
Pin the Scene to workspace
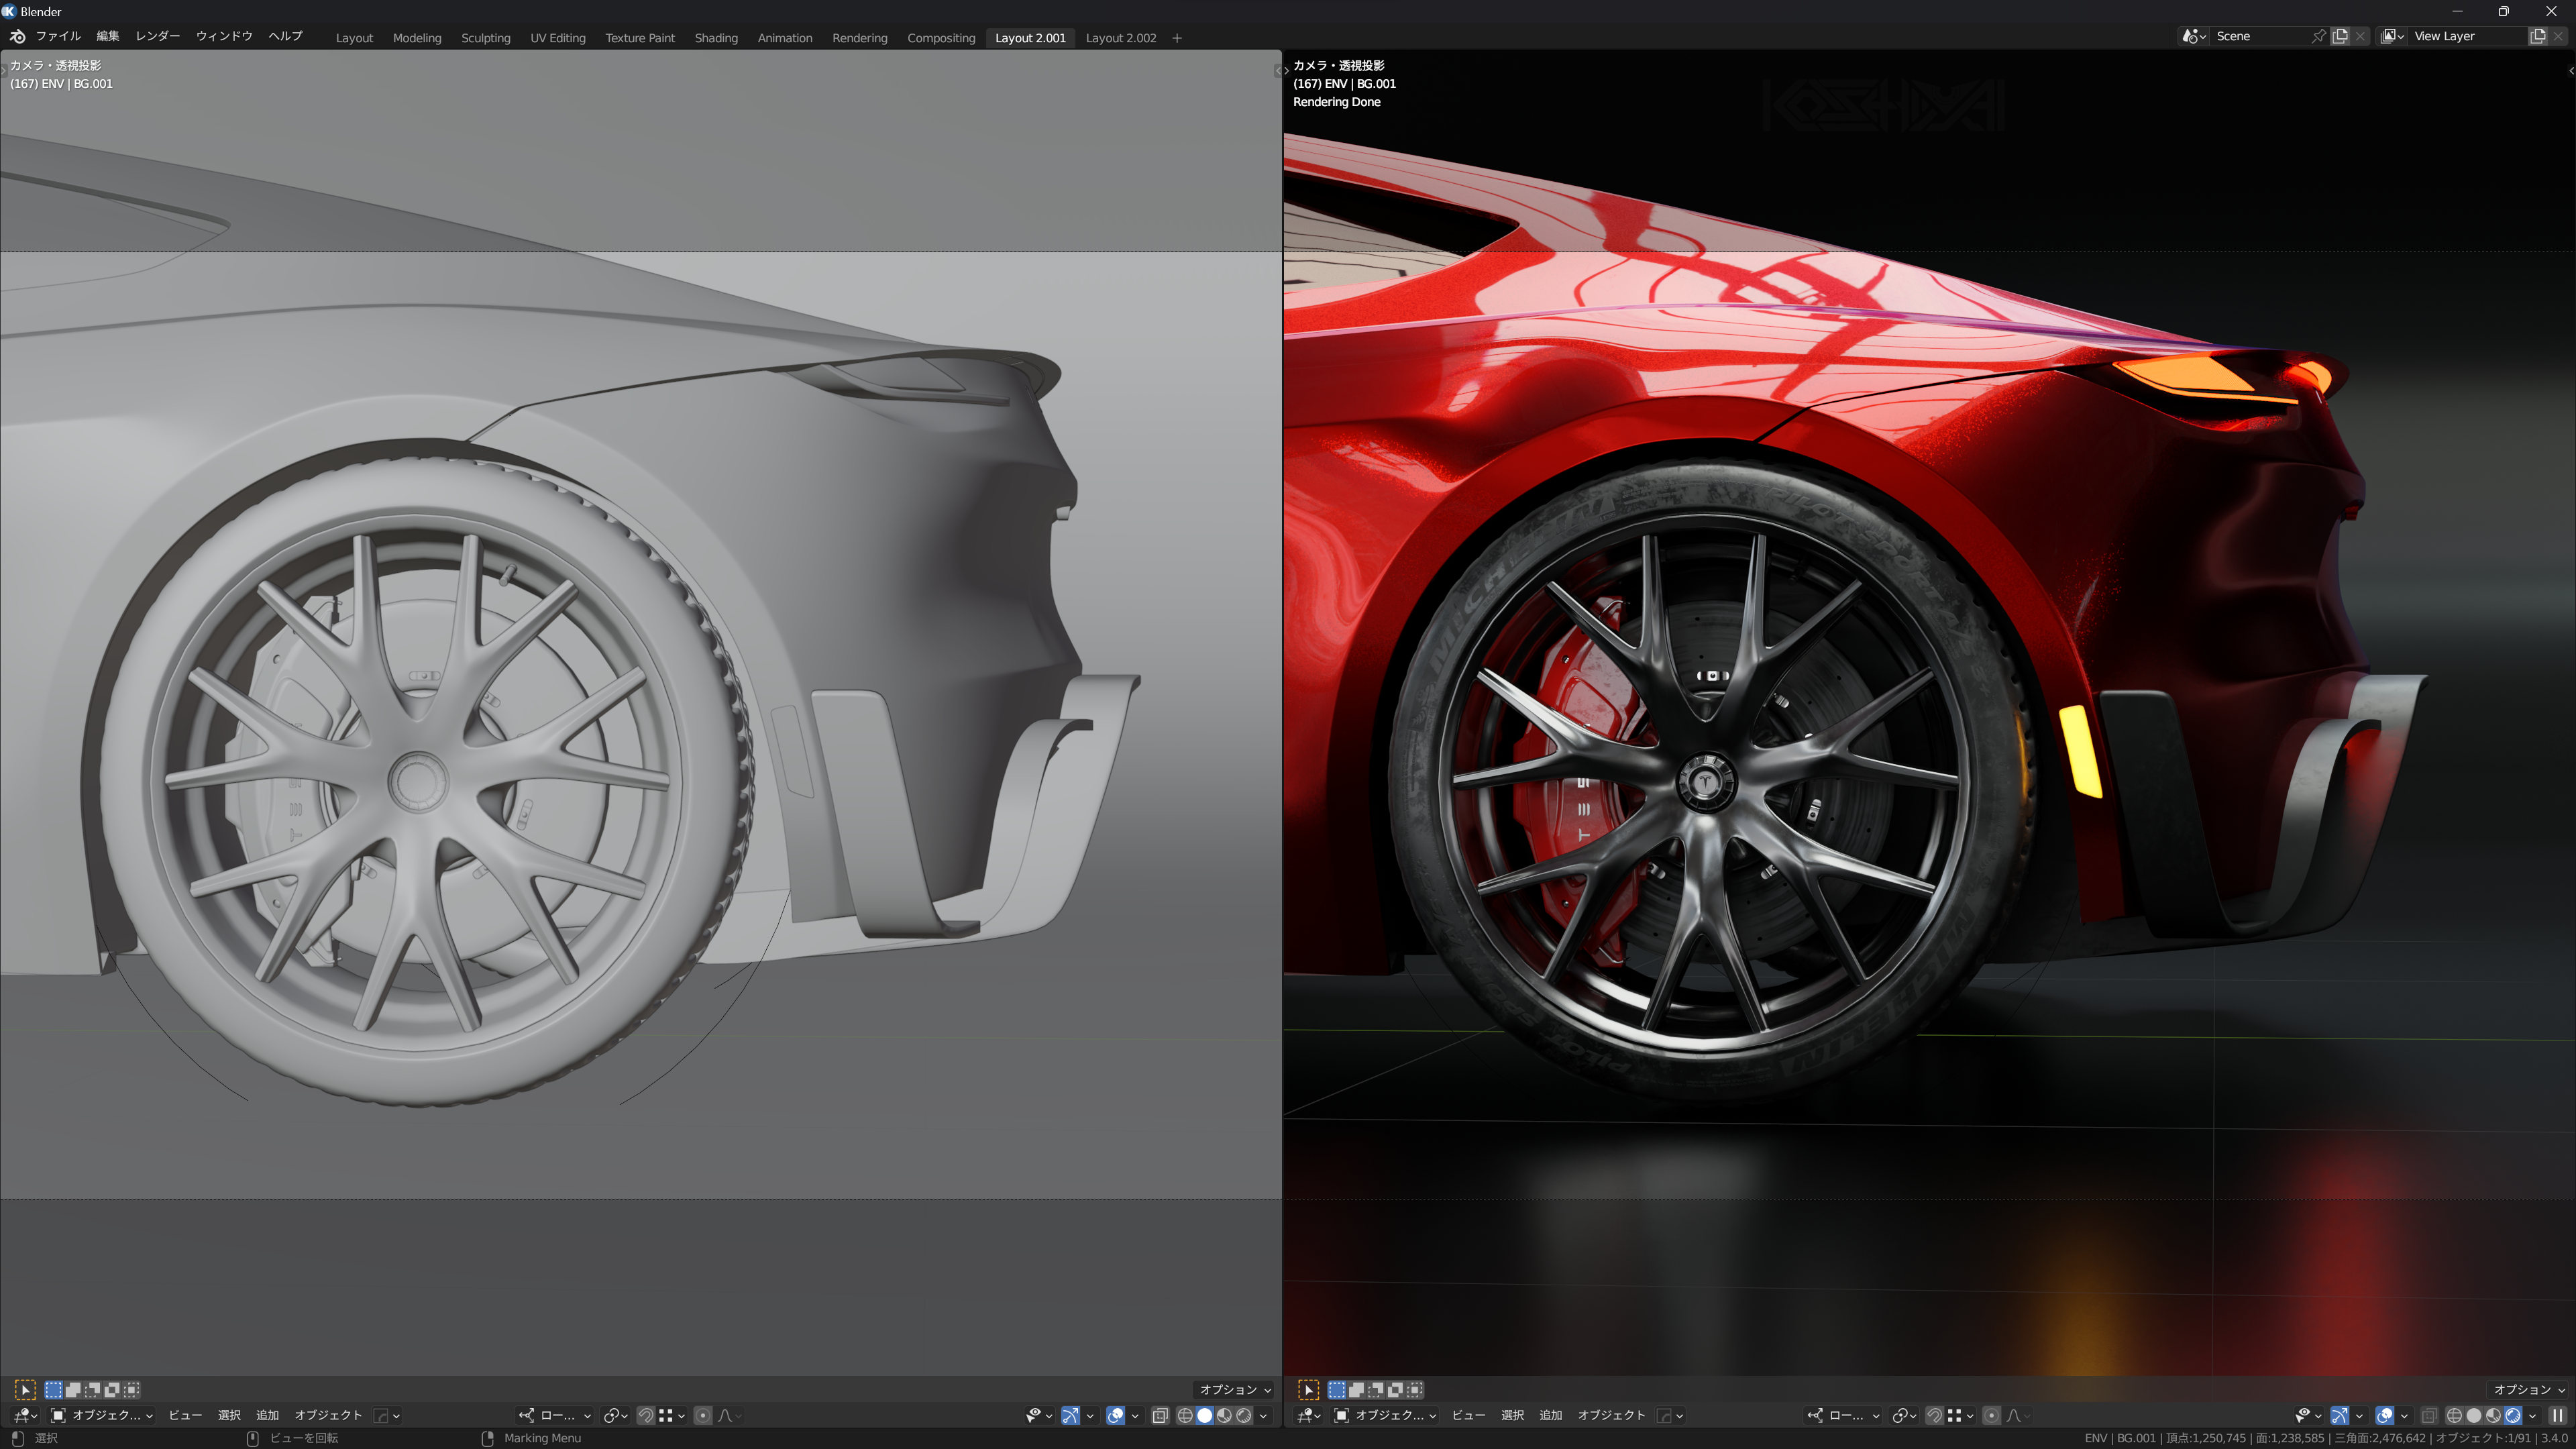(x=2319, y=36)
